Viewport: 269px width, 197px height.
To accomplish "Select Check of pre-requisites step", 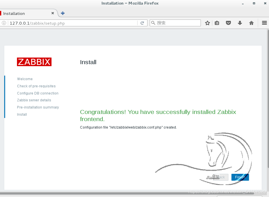I will 36,86.
